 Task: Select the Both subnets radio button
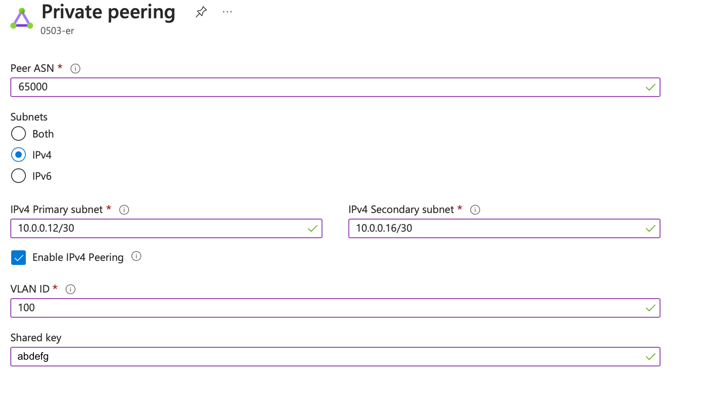[x=18, y=134]
